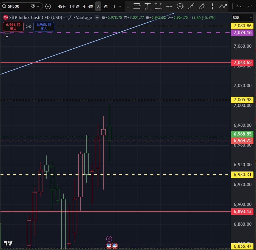
Task: Click the 500 symbol logo icon
Action: click(x=6, y=17)
